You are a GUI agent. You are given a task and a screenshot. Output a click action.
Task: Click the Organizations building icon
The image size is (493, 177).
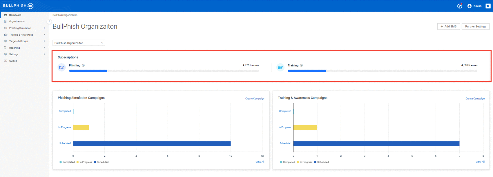6,21
